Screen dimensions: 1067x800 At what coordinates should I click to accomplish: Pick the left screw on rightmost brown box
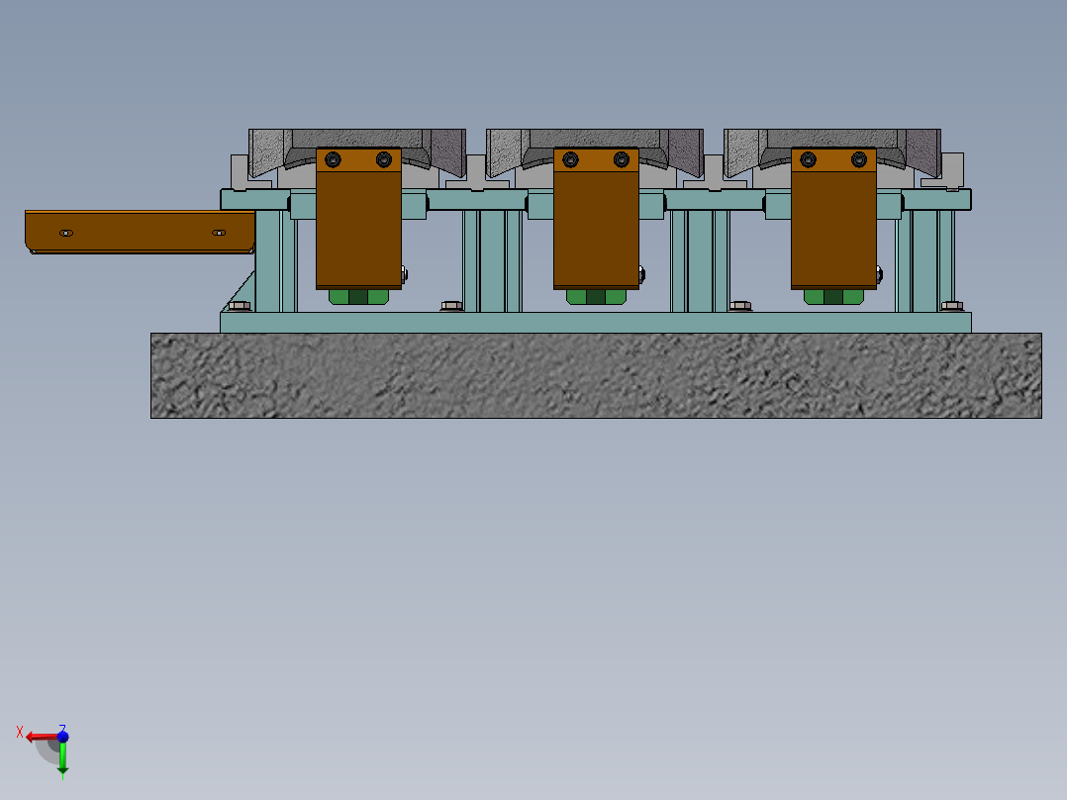click(808, 160)
